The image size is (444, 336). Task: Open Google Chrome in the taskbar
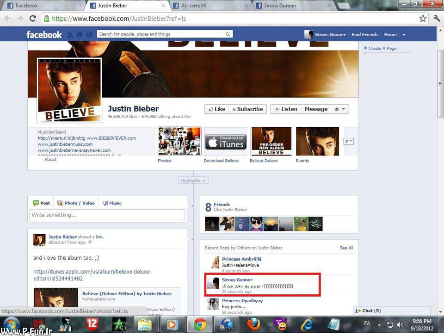(200, 324)
